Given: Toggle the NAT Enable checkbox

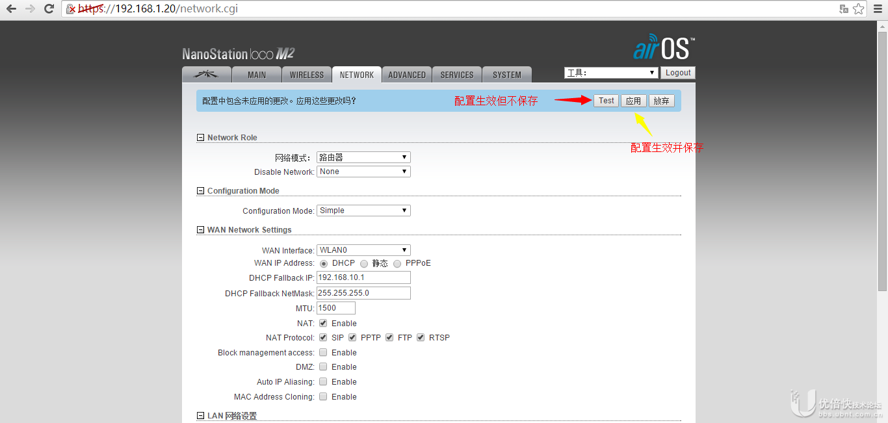Looking at the screenshot, I should 323,323.
